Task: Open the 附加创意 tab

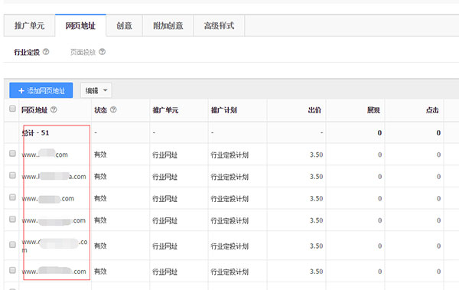Action: click(168, 26)
